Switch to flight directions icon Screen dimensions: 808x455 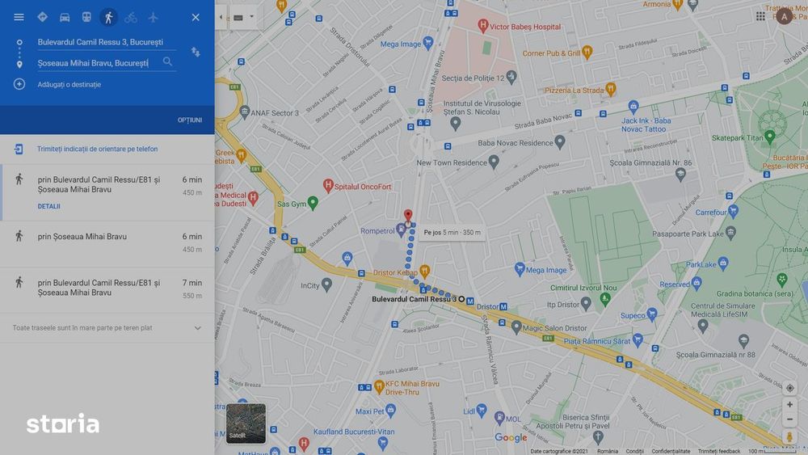(153, 17)
